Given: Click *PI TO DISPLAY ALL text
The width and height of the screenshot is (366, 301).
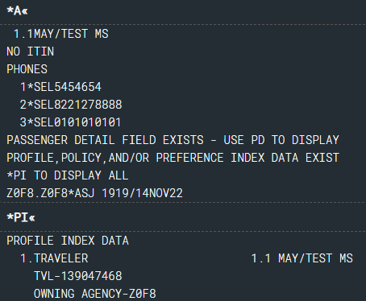Looking at the screenshot, I should click(x=68, y=175).
